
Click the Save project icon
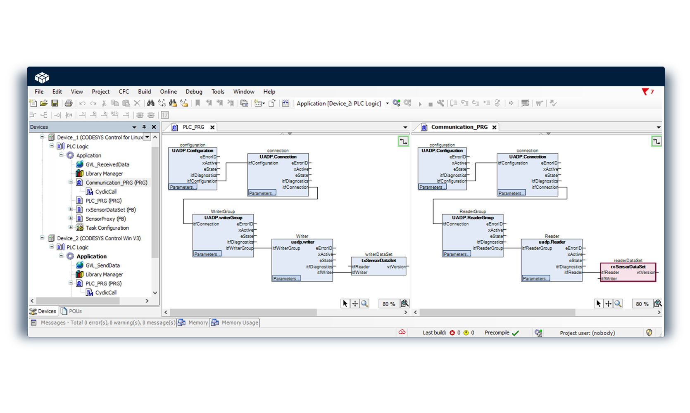[55, 103]
